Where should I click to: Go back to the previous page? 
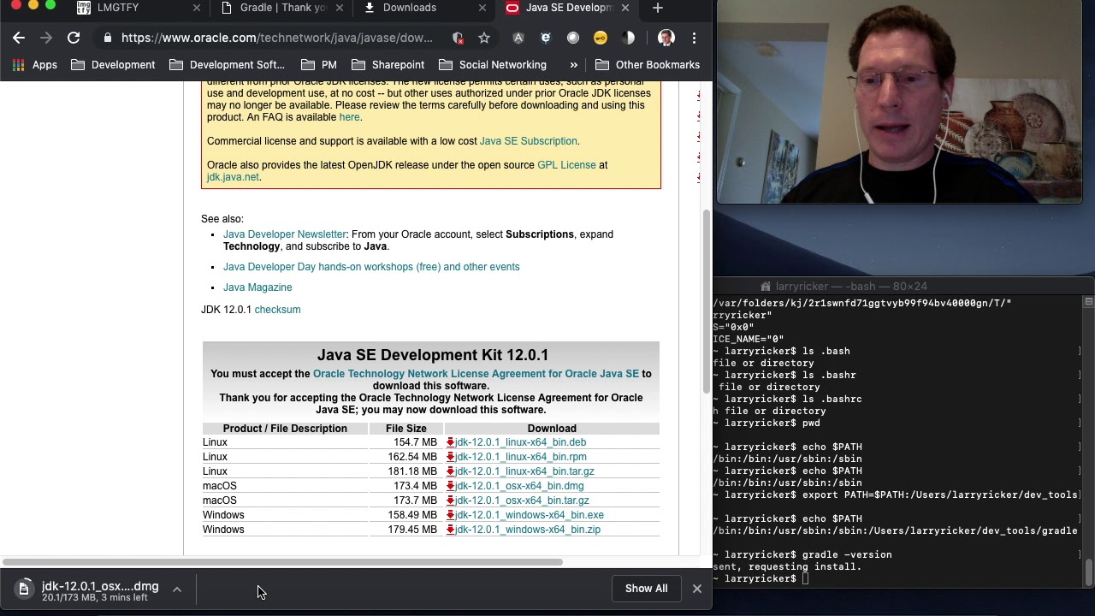click(19, 38)
